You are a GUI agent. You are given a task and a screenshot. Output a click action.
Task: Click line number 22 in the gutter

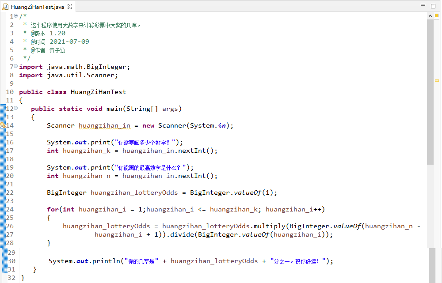click(10, 192)
